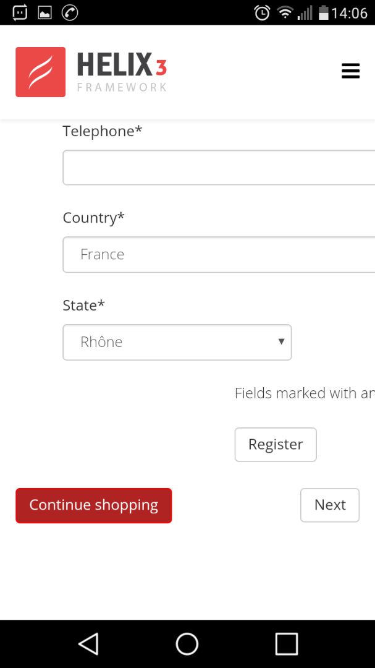Tap the image notification icon
The width and height of the screenshot is (375, 668).
[44, 12]
